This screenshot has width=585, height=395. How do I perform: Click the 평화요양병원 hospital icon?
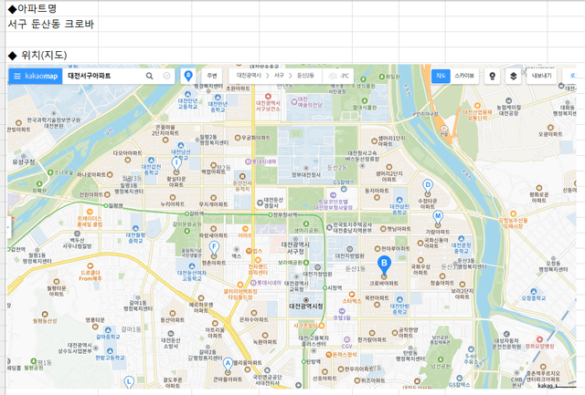[x=539, y=339]
